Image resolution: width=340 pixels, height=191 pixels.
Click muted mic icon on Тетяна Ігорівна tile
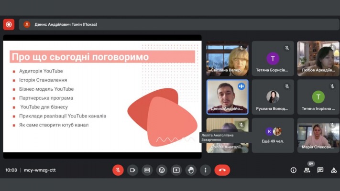332,86
